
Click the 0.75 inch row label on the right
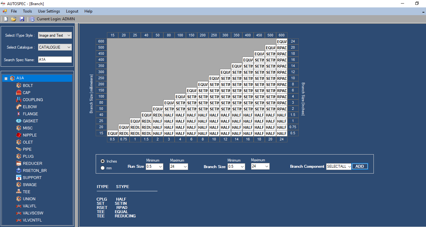(293, 127)
